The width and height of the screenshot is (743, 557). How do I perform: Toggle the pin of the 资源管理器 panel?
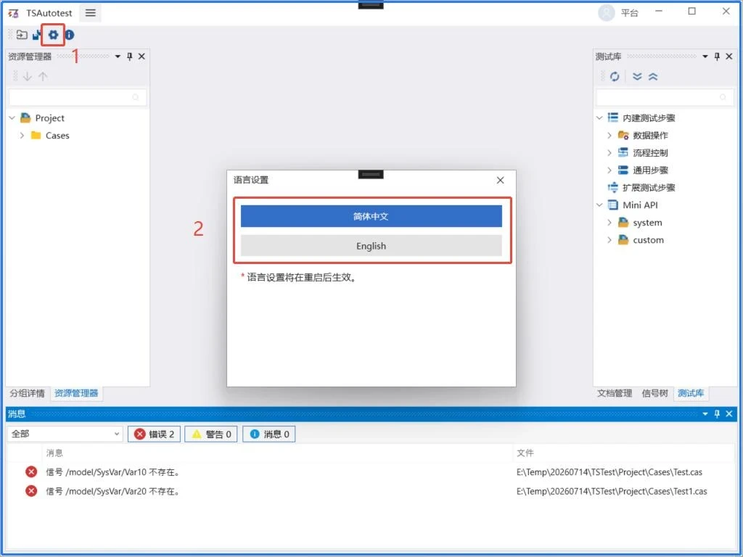(129, 57)
